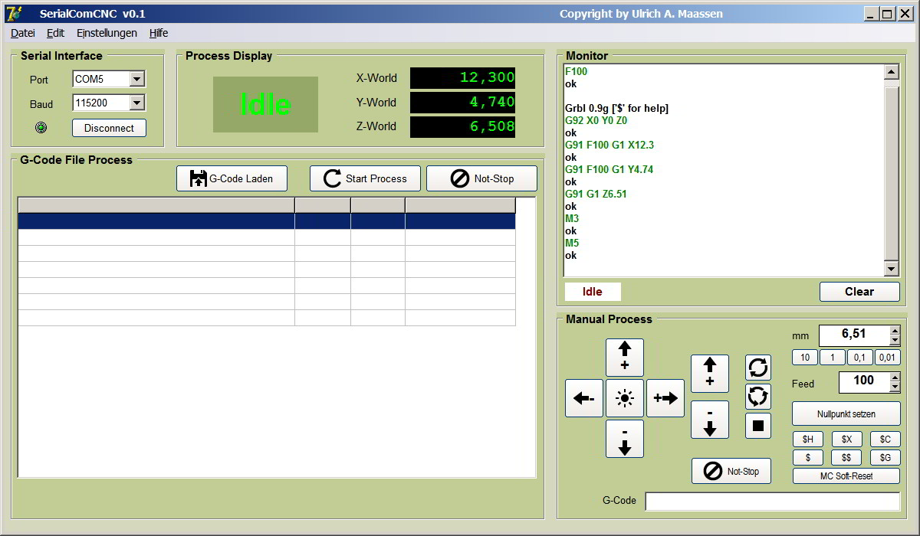Viewport: 920px width, 536px height.
Task: Click the MC Soft-Reset button
Action: (x=846, y=476)
